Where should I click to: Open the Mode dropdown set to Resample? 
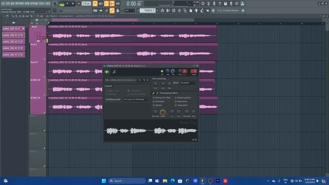188,83
